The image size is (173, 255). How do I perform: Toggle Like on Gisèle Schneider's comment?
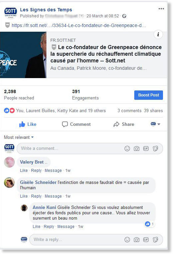tap(24, 196)
